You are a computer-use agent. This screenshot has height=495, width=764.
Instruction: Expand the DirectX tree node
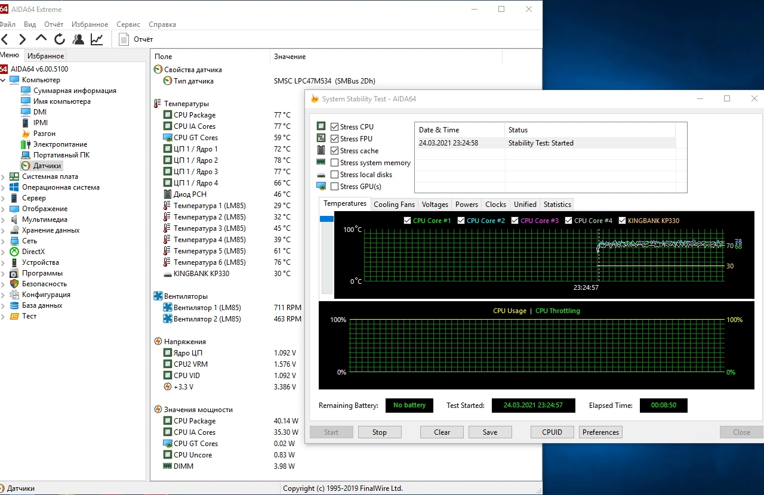click(4, 252)
